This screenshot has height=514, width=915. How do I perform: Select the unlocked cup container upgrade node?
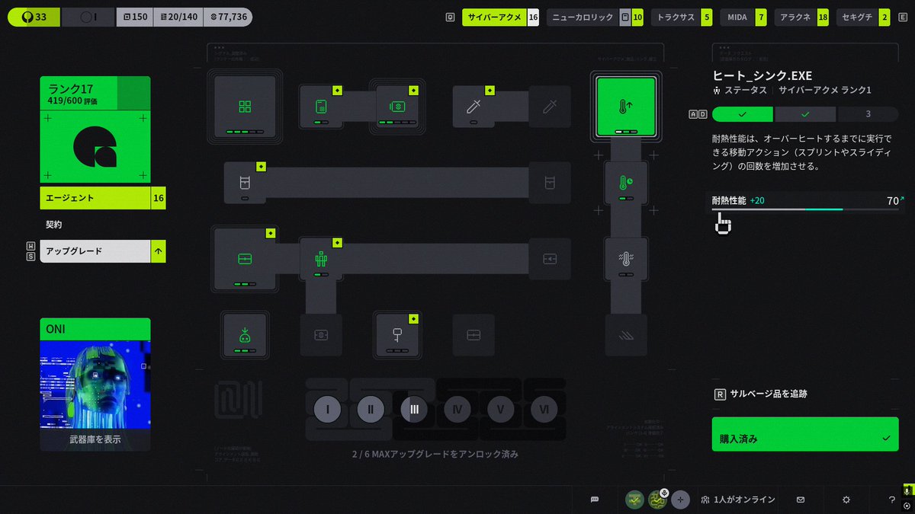(245, 183)
